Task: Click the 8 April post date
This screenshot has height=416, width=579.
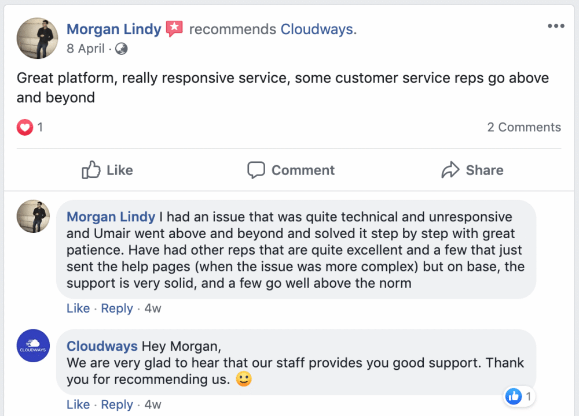Action: pyautogui.click(x=86, y=49)
